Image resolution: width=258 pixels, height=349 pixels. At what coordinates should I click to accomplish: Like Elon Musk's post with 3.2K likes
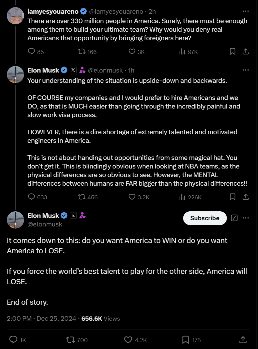click(x=132, y=197)
